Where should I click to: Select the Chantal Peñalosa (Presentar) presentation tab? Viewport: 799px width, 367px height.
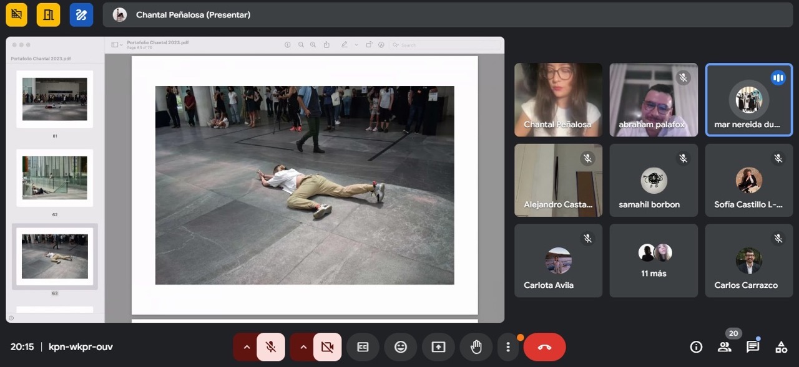click(192, 15)
